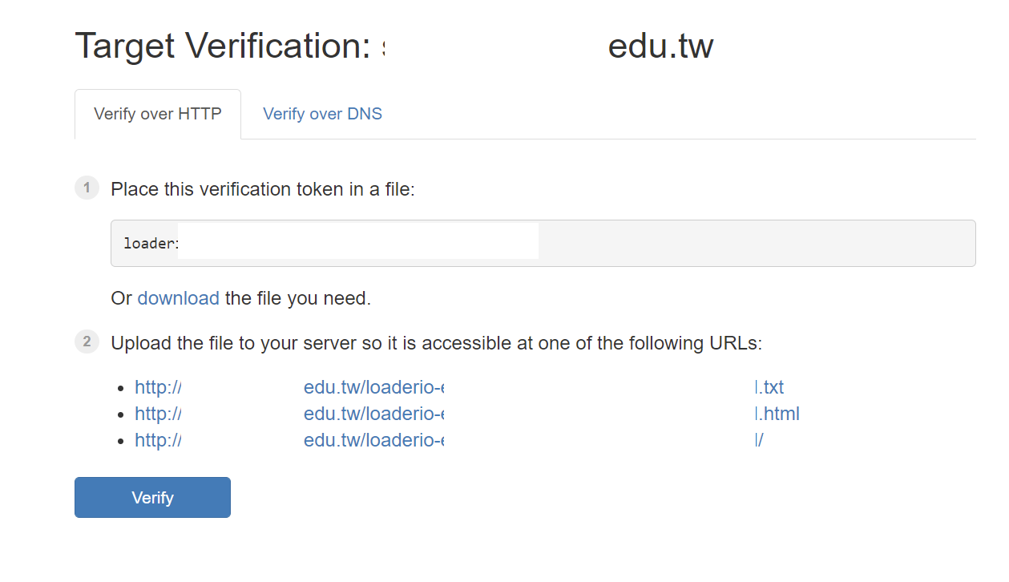The width and height of the screenshot is (1009, 582).
Task: Click 'the file you need' text
Action: point(297,298)
